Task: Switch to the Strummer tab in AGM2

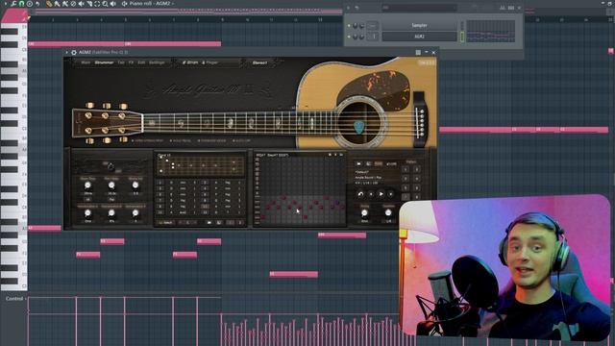Action: click(104, 62)
